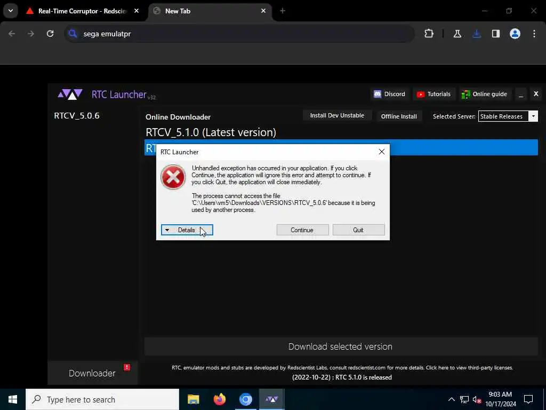The height and width of the screenshot is (410, 546).
Task: Minimize the RTC Launcher window
Action: tap(521, 94)
